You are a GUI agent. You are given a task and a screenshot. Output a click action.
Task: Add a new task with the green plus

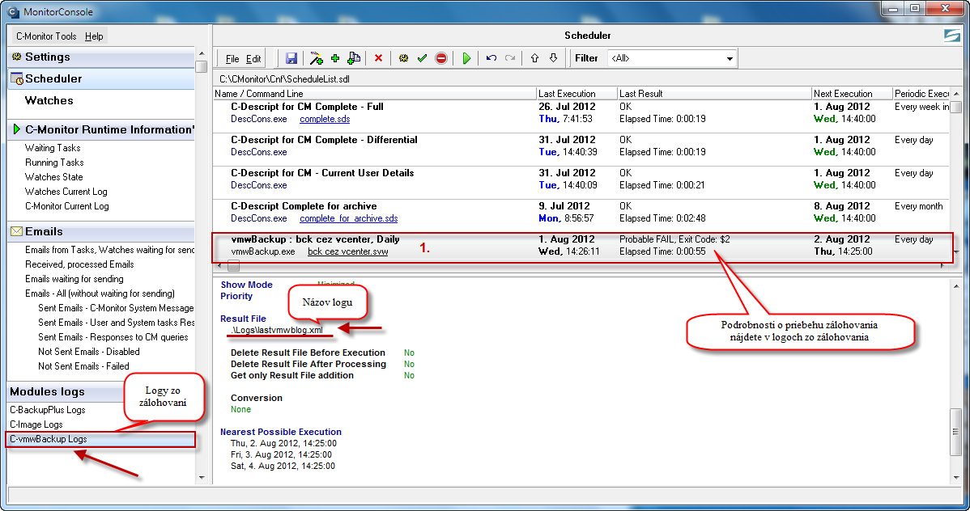[335, 58]
